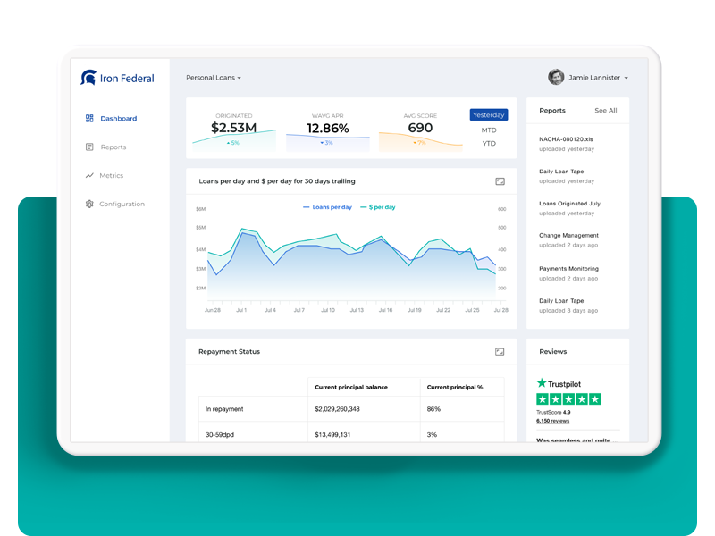
Task: Click the Yesterday button
Action: coord(489,114)
